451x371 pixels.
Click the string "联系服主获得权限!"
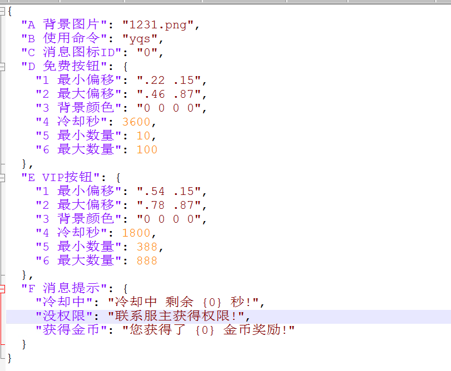click(x=176, y=317)
